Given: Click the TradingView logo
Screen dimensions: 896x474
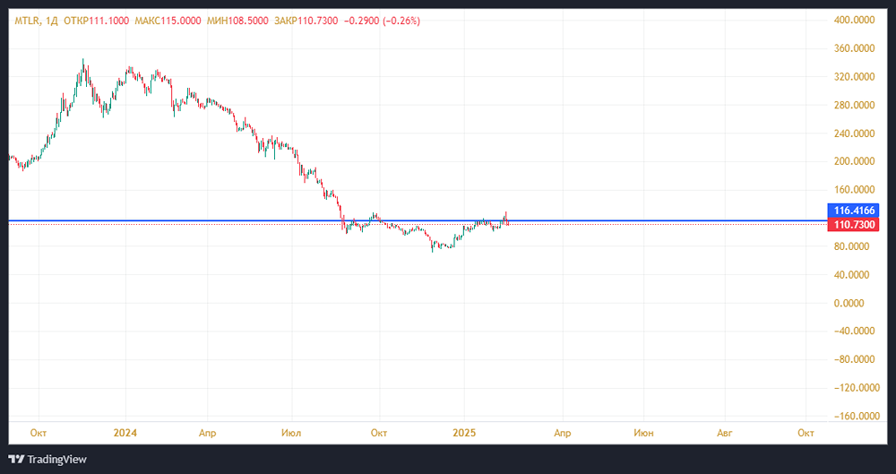Looking at the screenshot, I should [47, 459].
